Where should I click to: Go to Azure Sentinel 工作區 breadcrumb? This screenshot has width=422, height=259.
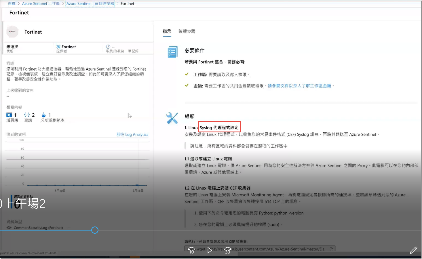tap(41, 3)
